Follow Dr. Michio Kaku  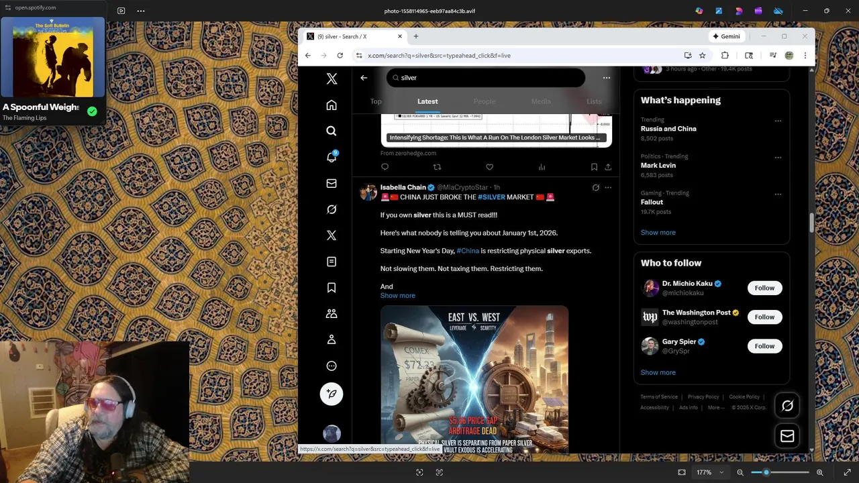[764, 288]
